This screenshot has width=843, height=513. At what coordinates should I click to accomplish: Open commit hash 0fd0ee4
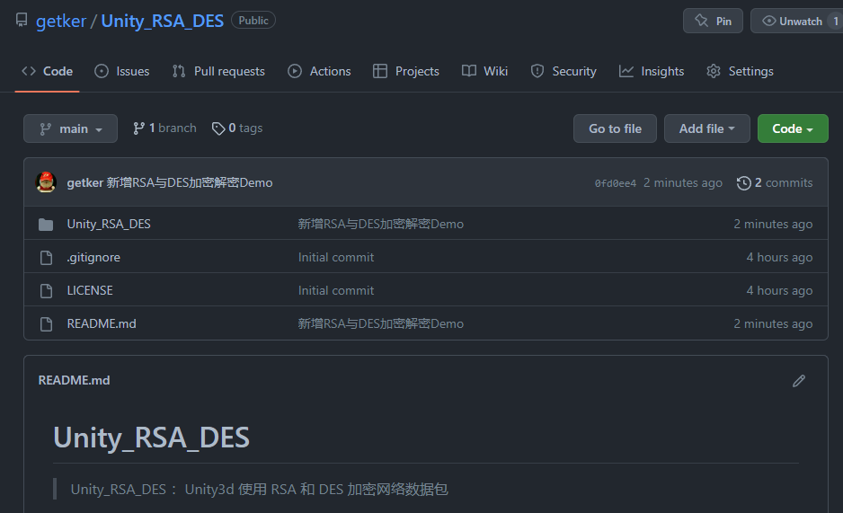615,183
